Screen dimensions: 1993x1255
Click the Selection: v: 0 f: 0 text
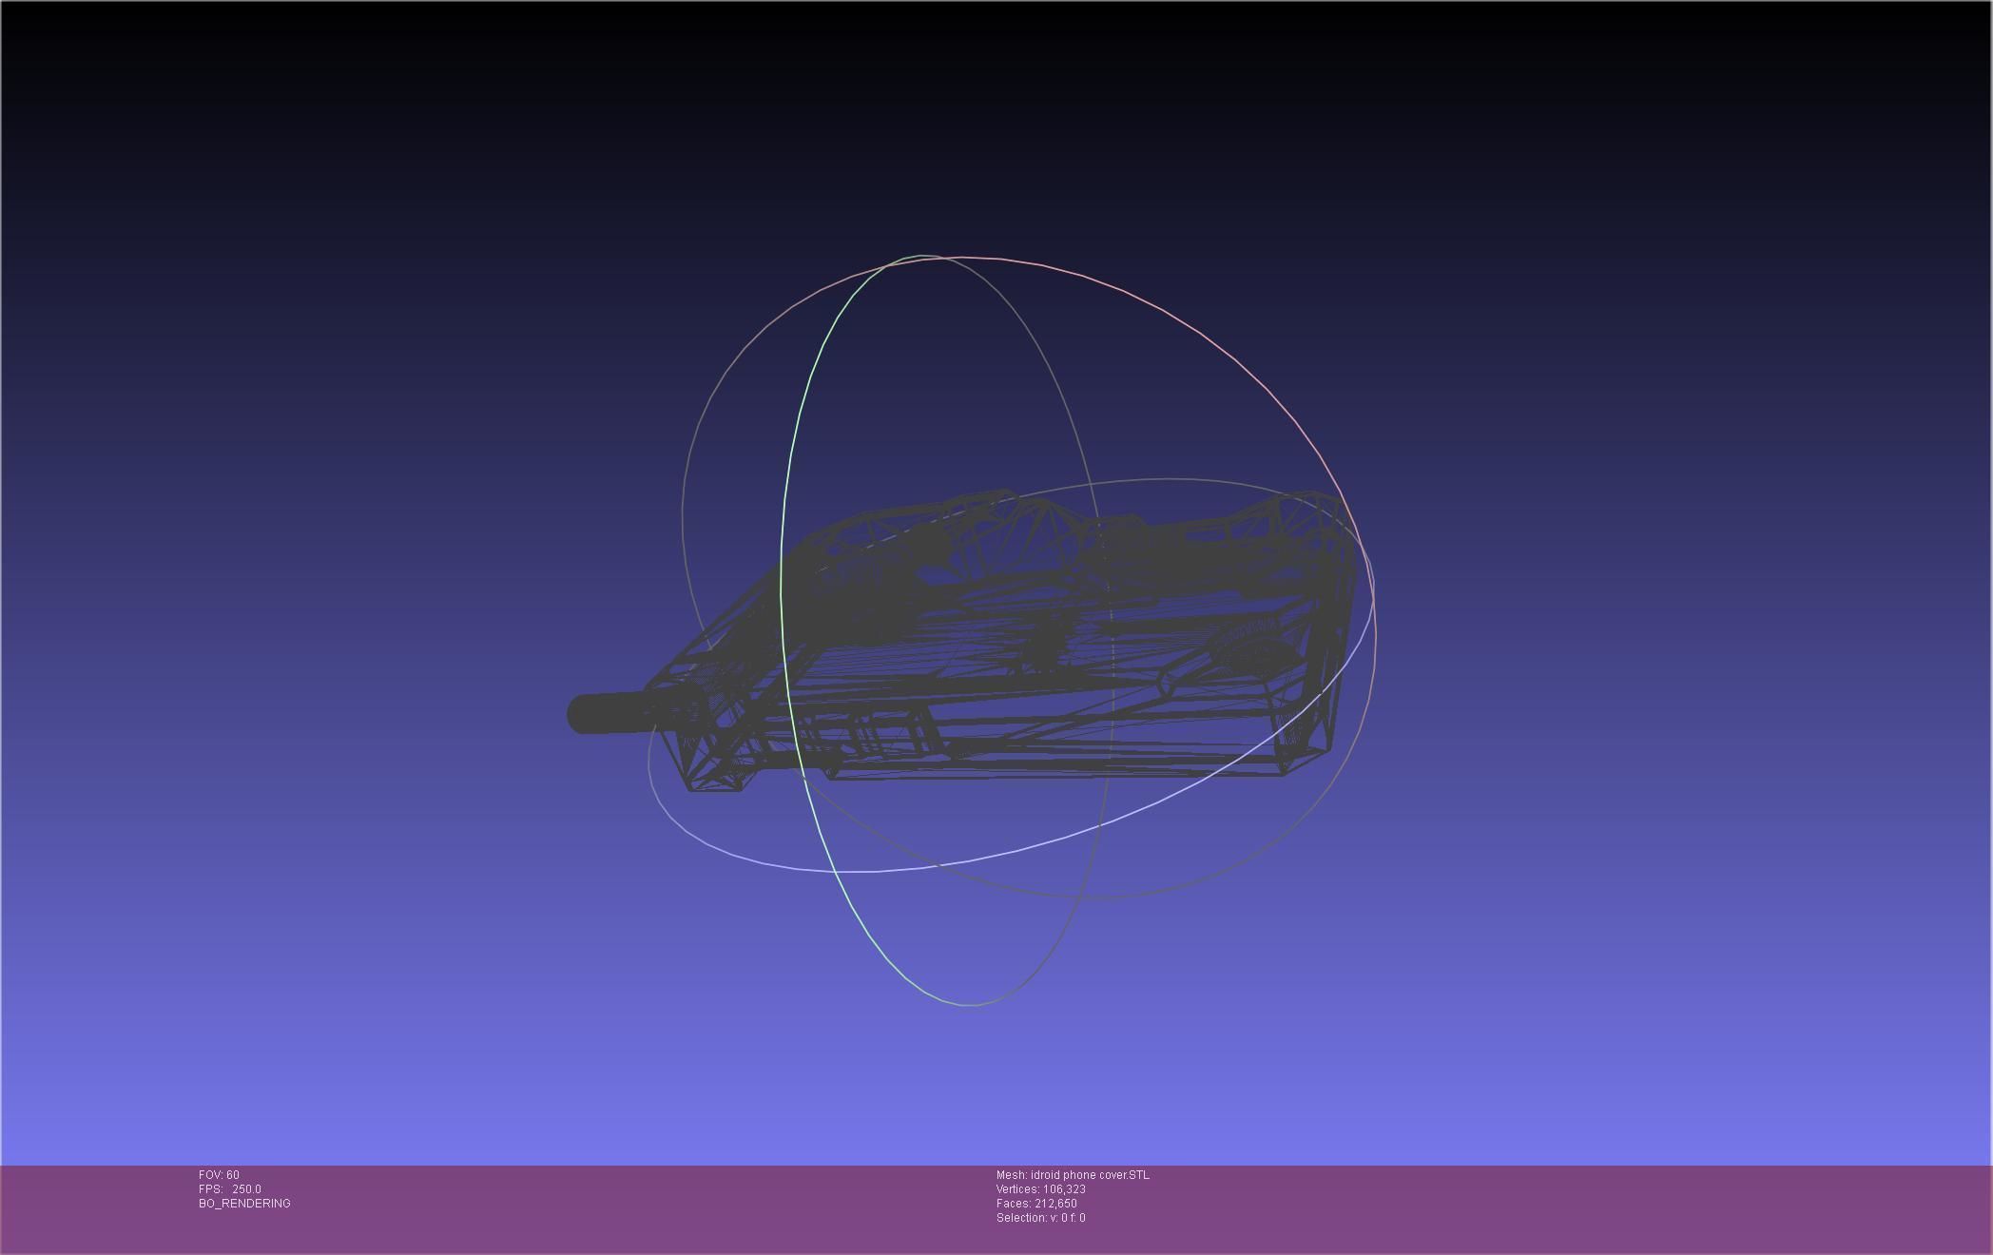pos(1040,1218)
